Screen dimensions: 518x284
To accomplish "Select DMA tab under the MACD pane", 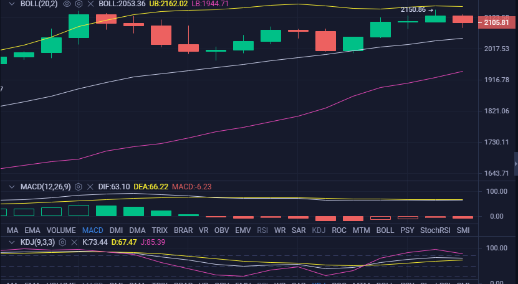I will point(137,230).
